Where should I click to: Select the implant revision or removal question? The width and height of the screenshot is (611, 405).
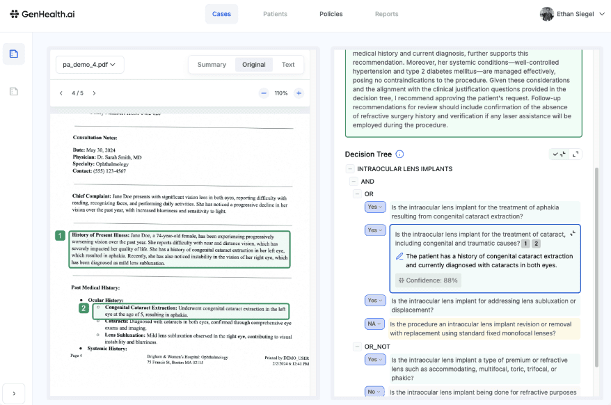click(x=484, y=328)
